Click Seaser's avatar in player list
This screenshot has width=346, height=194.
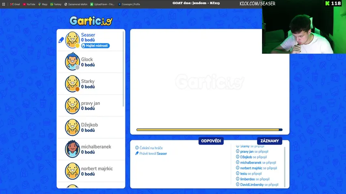coord(72,40)
